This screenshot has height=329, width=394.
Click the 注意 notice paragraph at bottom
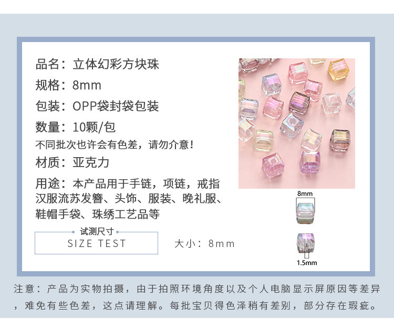196,297
